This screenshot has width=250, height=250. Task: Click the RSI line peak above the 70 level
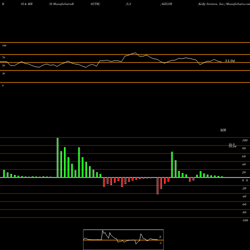[x=135, y=53]
